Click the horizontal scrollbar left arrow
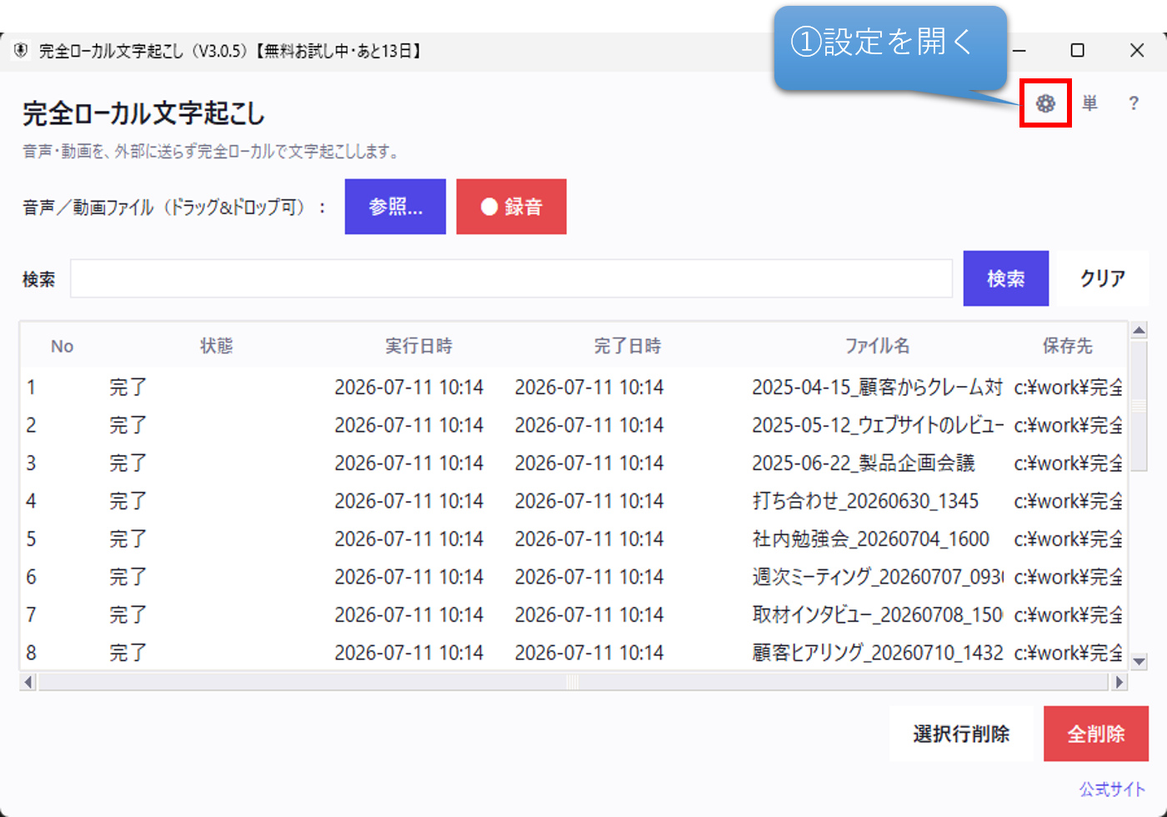Image resolution: width=1167 pixels, height=817 pixels. (28, 682)
